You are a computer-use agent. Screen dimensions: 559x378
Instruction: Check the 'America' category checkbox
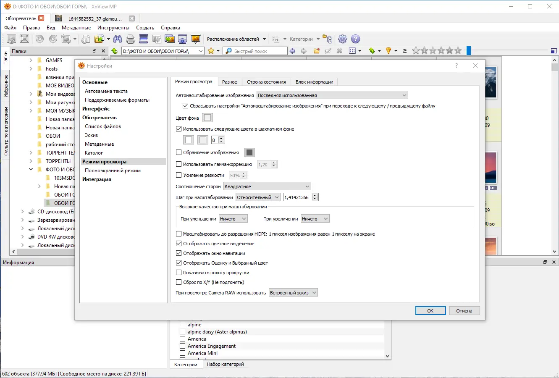[x=183, y=339]
